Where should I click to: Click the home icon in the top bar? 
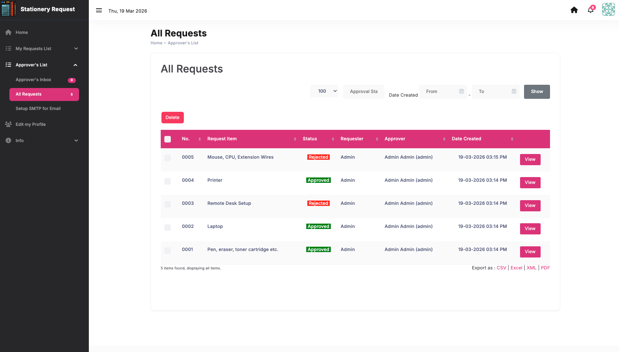point(574,10)
